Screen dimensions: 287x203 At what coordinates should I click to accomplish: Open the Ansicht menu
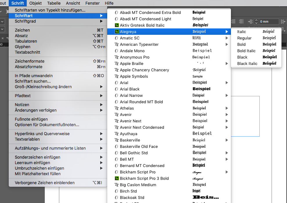click(x=73, y=3)
